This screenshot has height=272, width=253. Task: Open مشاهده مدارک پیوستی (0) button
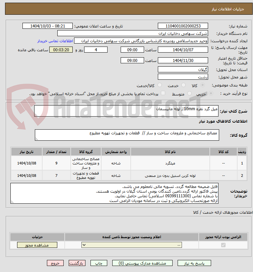pyautogui.click(x=142, y=263)
